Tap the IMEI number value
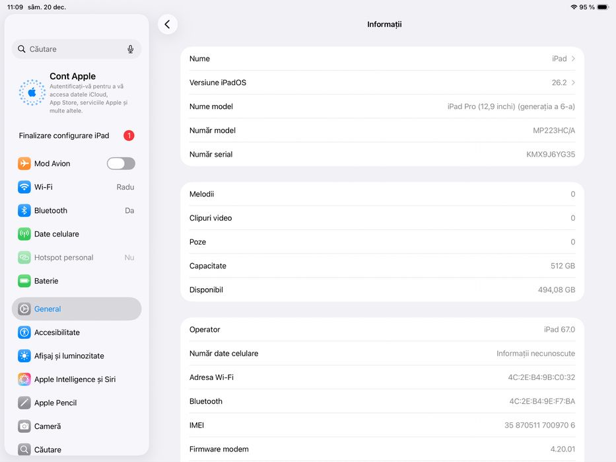The height and width of the screenshot is (462, 616). point(540,426)
